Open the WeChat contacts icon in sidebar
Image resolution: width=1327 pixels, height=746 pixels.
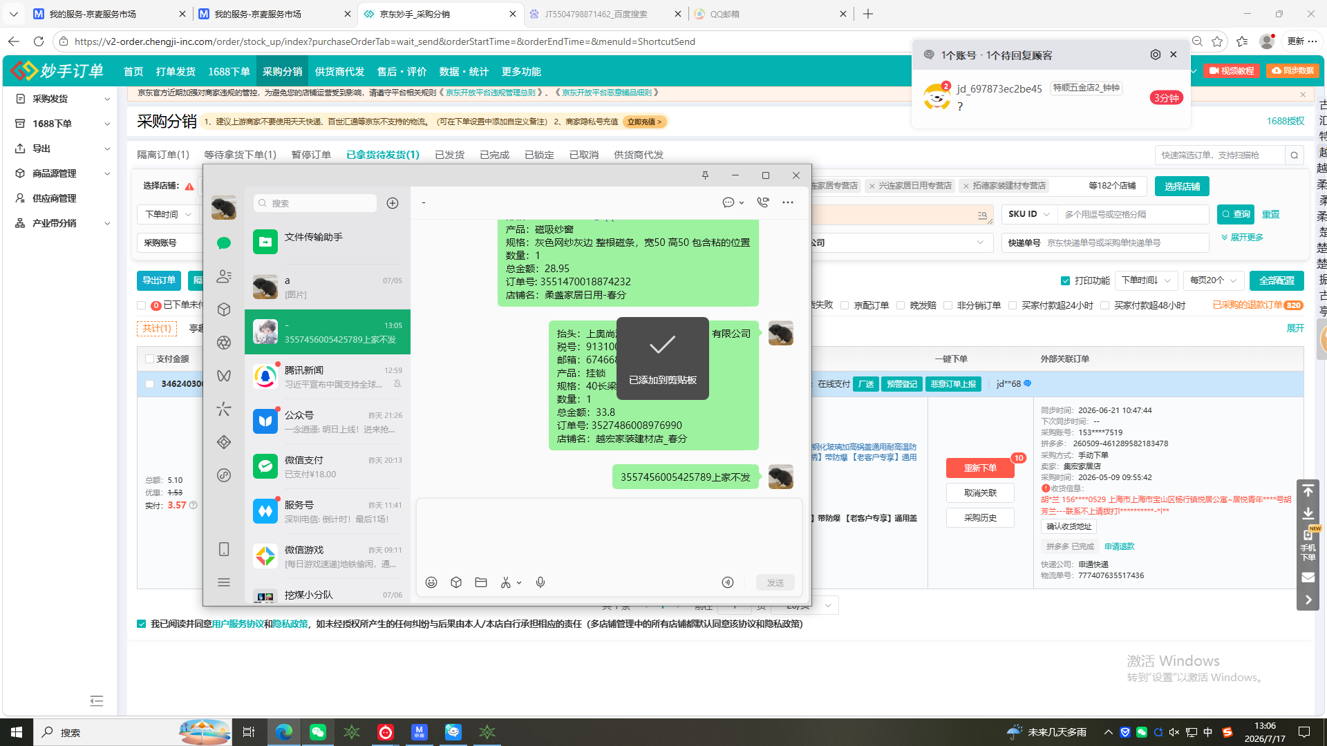[x=224, y=276]
